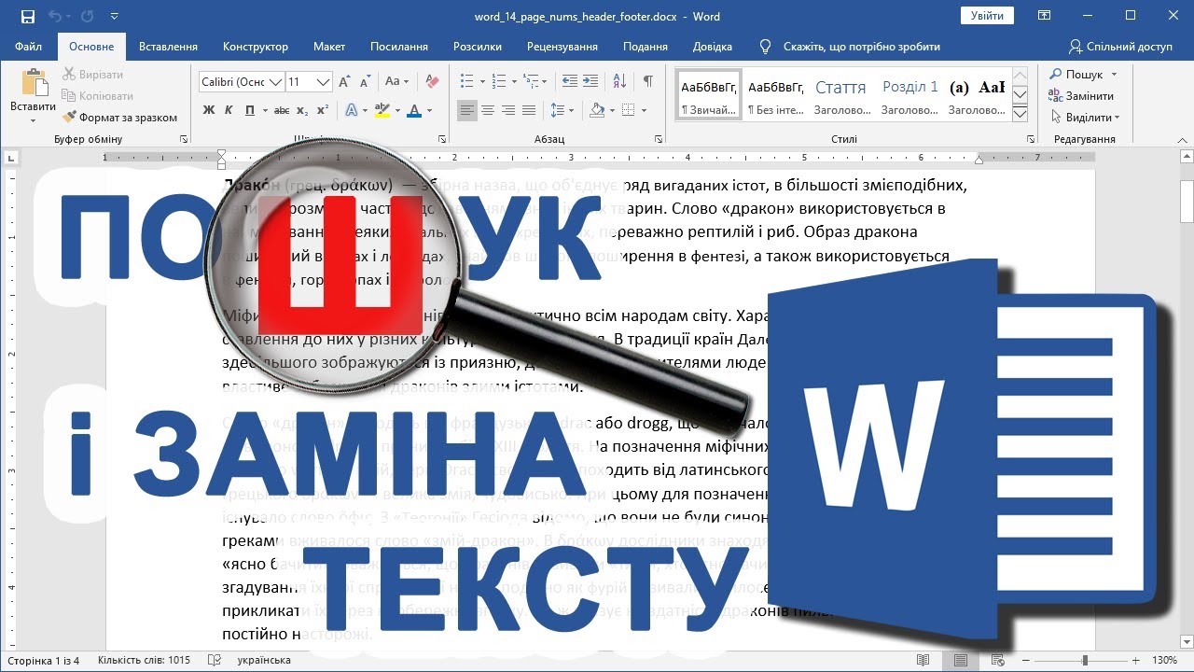
Task: Toggle Bold (Ж) formatting
Action: coord(209,110)
